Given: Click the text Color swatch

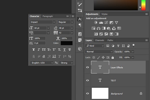Looking at the screenshot, I should coord(66,43).
